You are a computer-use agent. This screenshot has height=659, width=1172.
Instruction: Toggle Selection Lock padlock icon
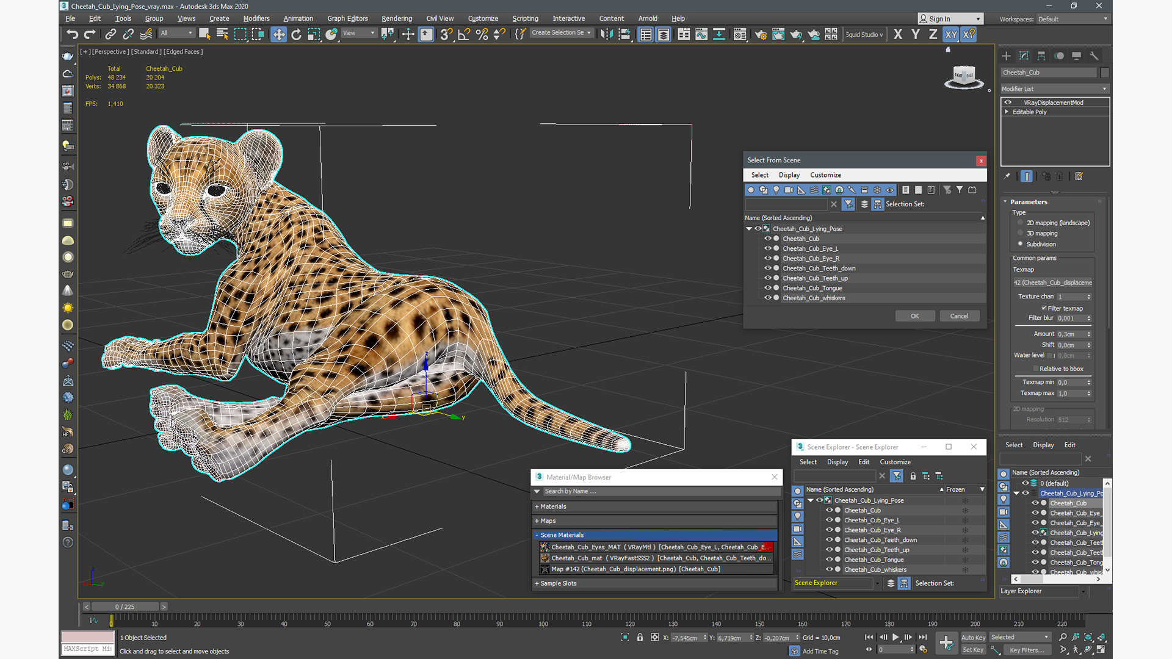pos(640,637)
